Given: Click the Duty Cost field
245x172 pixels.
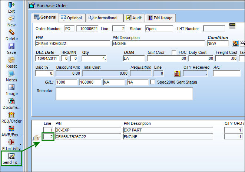Looking at the screenshot, I should point(201,58).
